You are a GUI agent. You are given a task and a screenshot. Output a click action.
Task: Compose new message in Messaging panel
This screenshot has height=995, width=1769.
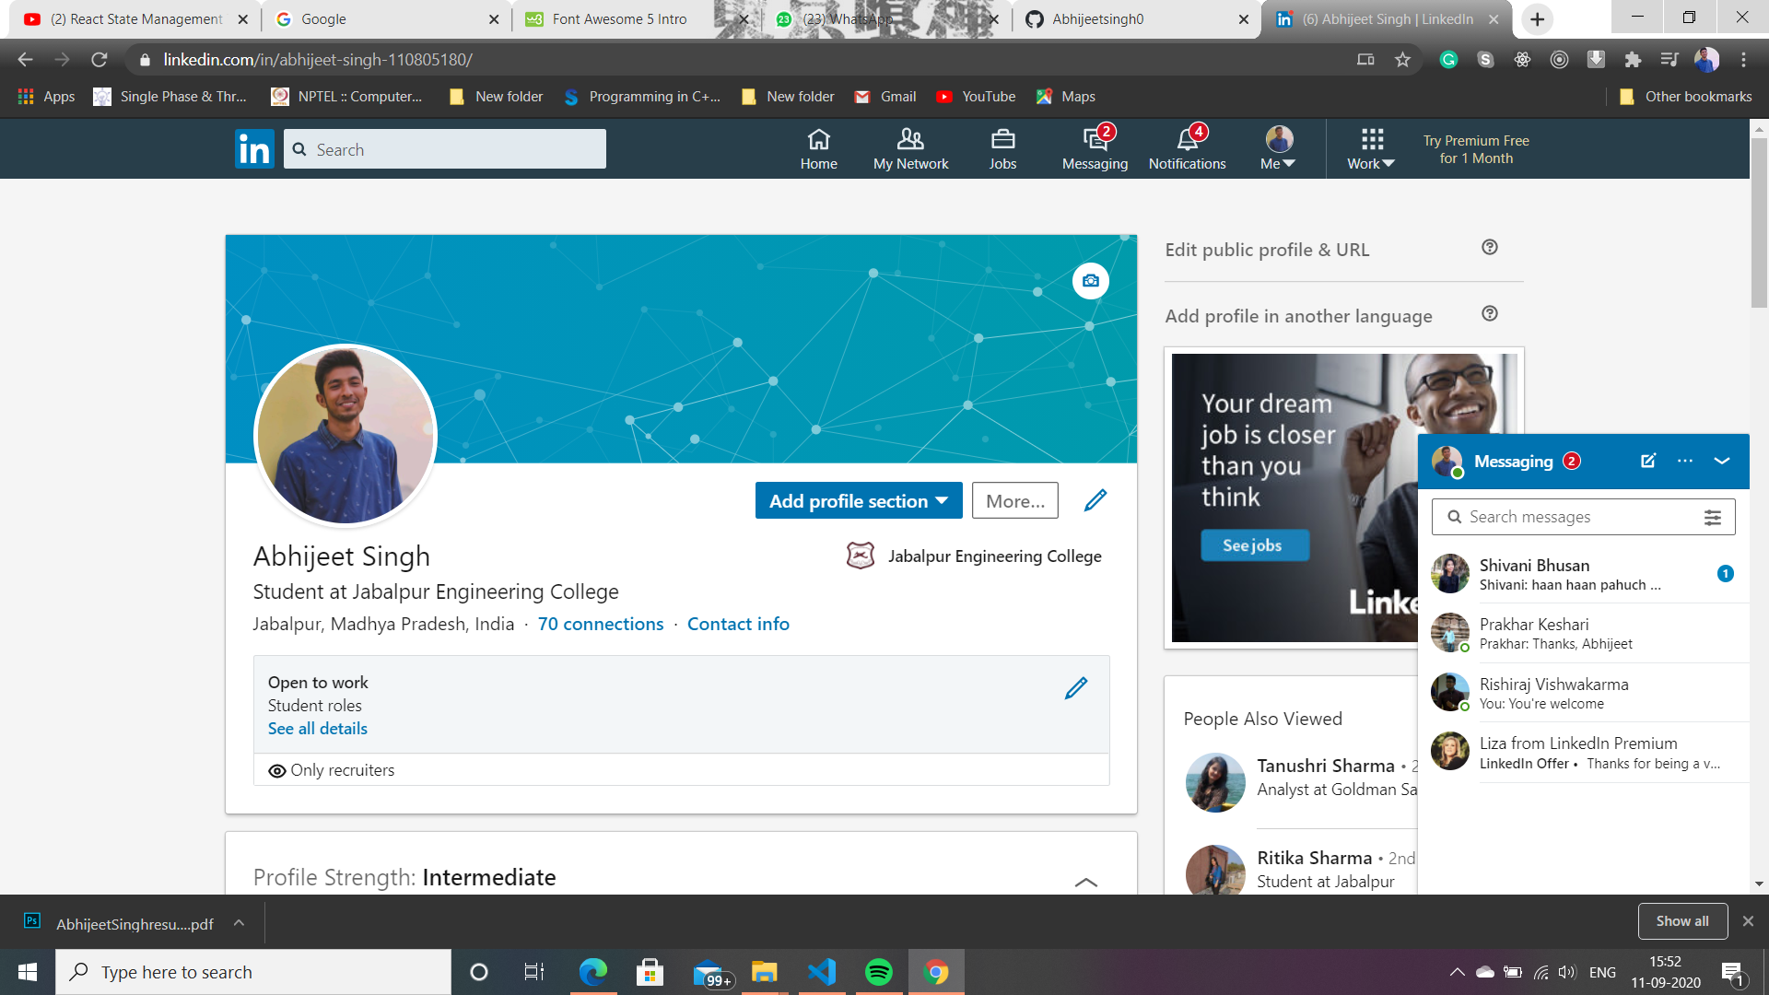tap(1648, 461)
